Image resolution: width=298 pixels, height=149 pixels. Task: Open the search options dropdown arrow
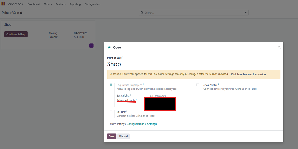(x=246, y=13)
